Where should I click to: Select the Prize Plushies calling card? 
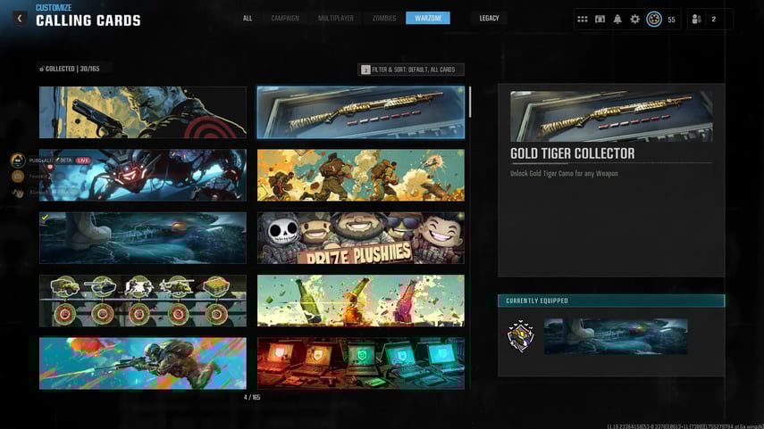tap(360, 237)
